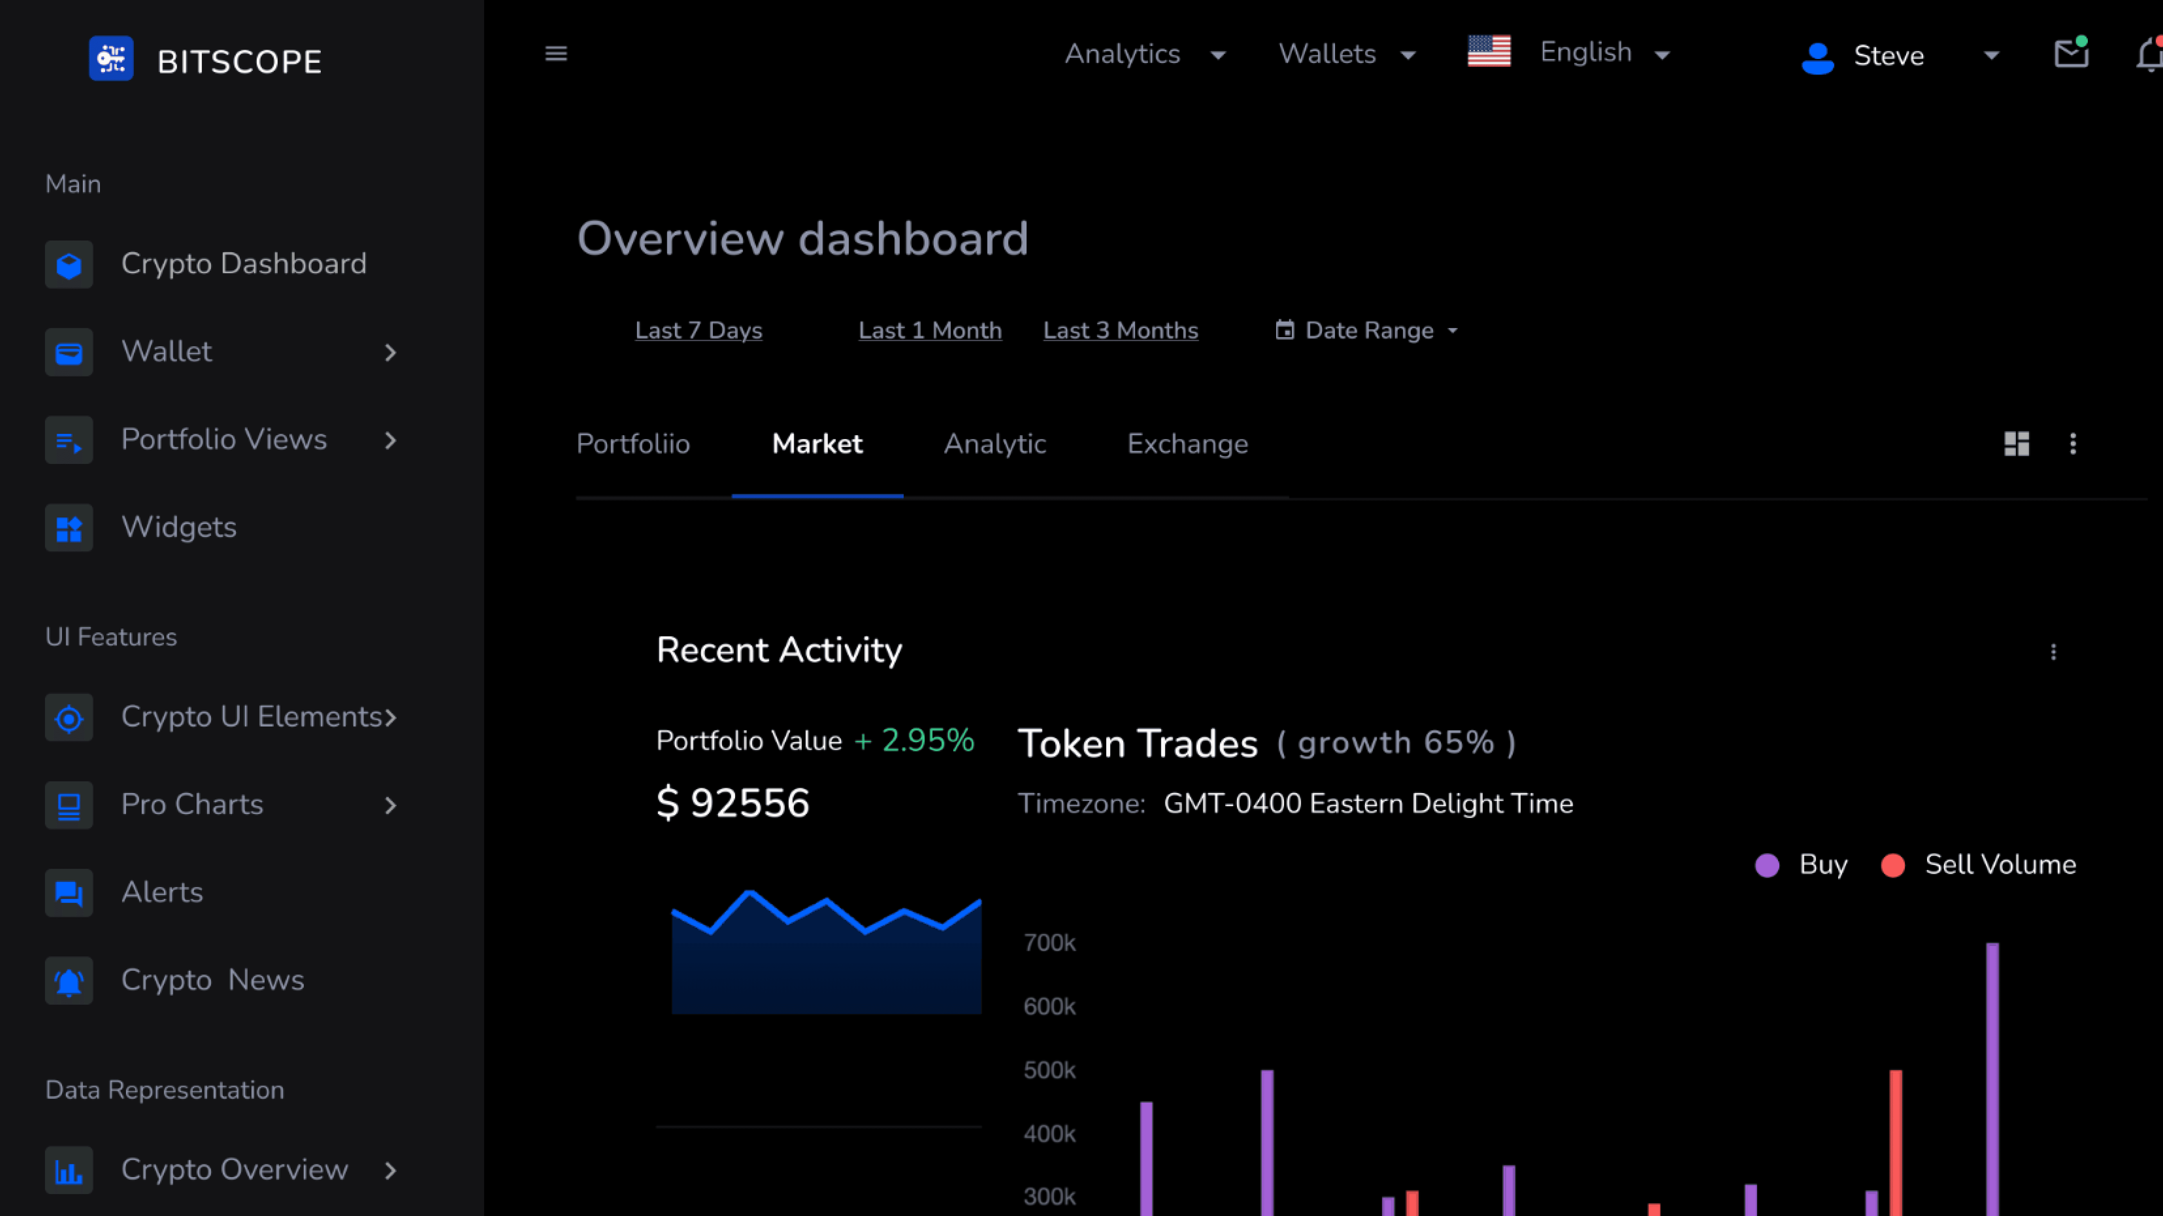
Task: Click the Crypto Overview bar chart icon
Action: (x=69, y=1171)
